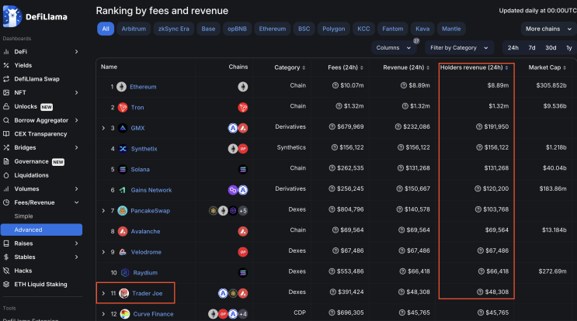Click the DefiLlama Swap arrows icon

[7, 79]
